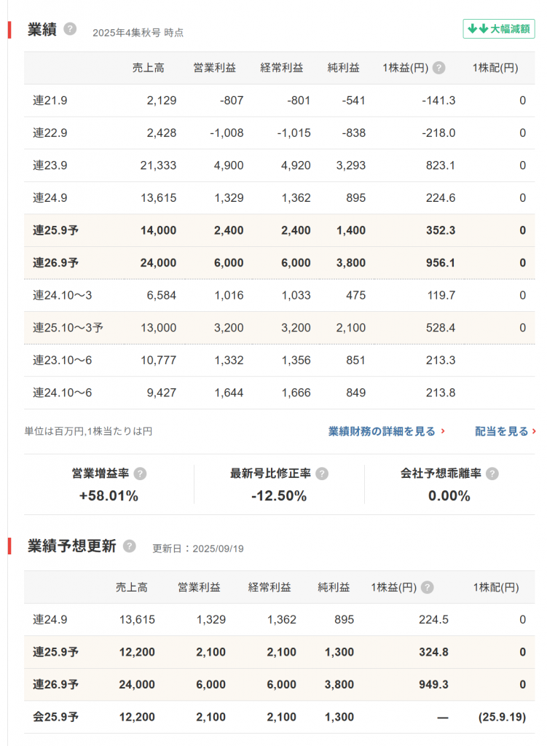The height and width of the screenshot is (746, 547).
Task: Click the 1株配(円) header in 業績 table
Action: tap(495, 68)
